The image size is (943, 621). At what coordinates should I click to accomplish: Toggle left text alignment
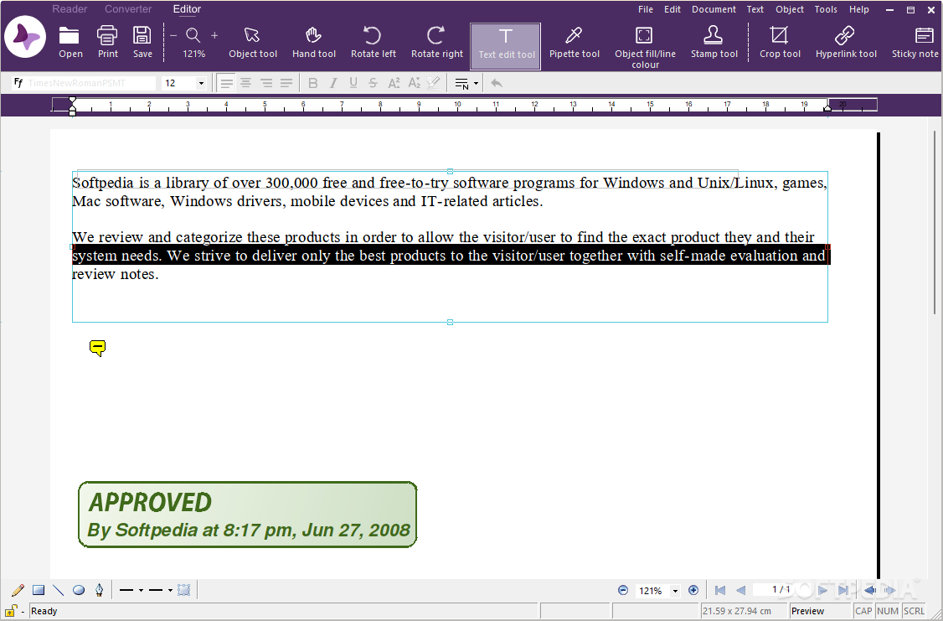pos(226,83)
